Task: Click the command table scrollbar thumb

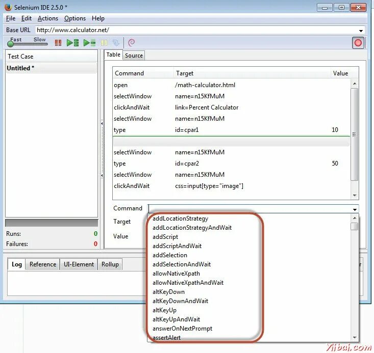Action: (355, 134)
